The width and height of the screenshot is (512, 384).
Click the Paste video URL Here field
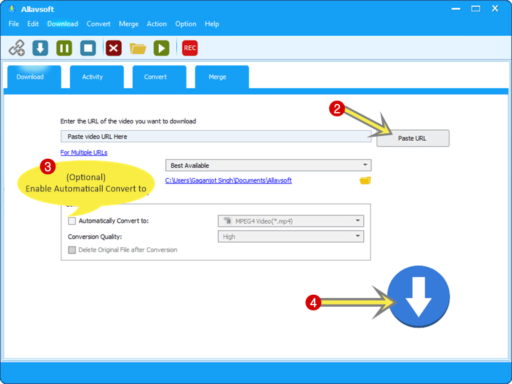[x=216, y=137]
